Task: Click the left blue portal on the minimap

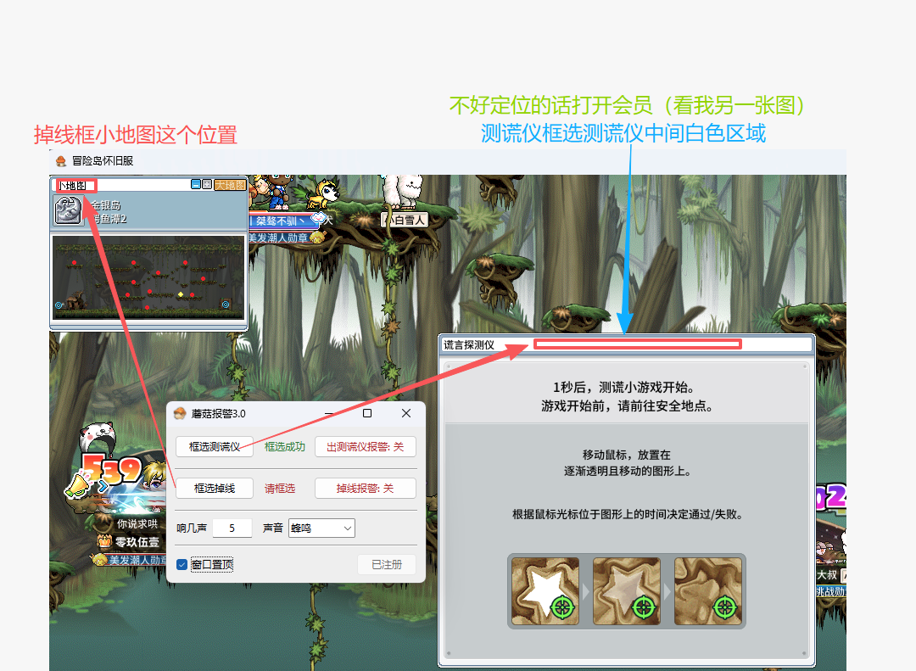Action: click(x=59, y=305)
